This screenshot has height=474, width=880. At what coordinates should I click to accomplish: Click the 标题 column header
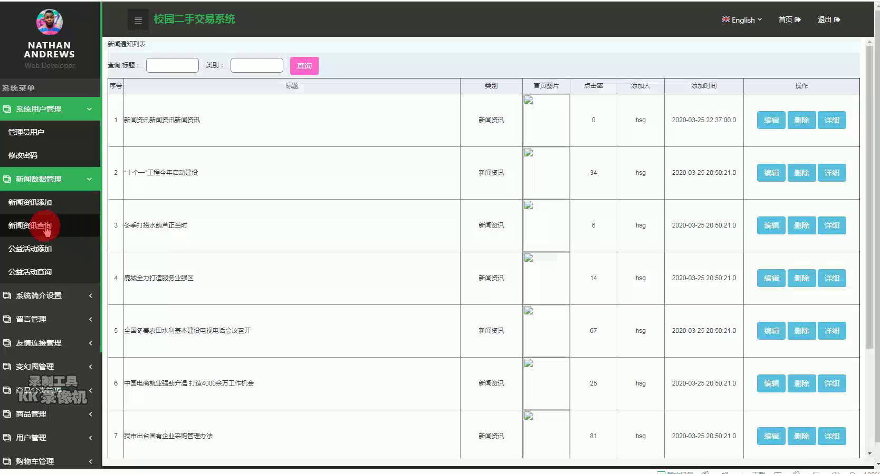pyautogui.click(x=292, y=86)
